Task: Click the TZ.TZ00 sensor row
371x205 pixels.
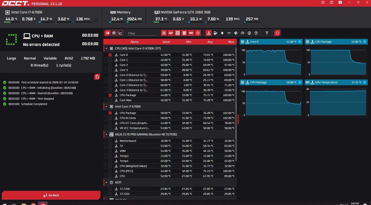Action: click(170, 189)
